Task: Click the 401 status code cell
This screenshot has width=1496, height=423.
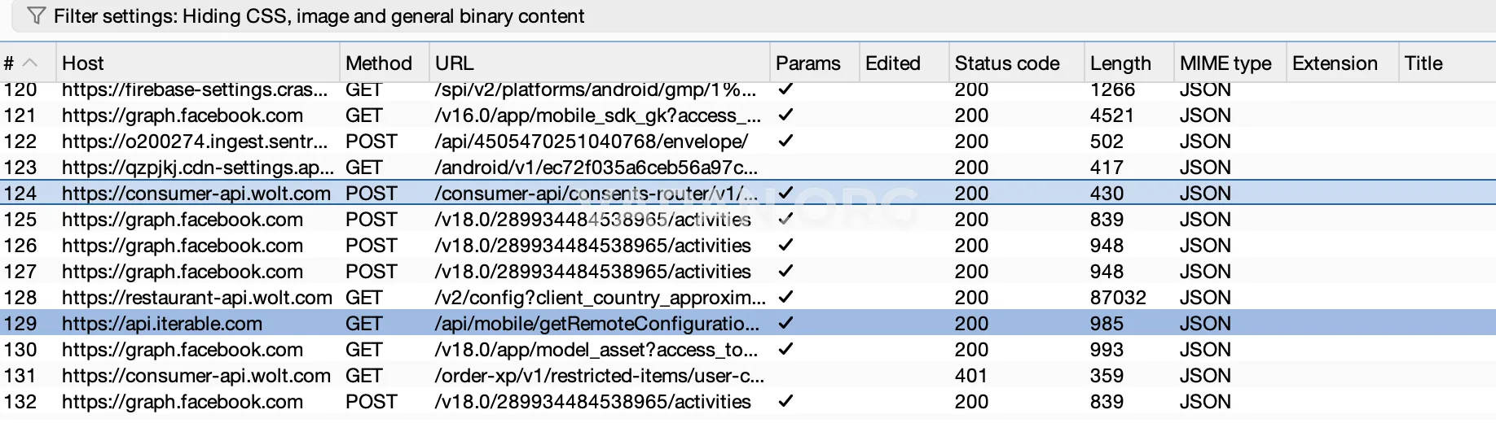Action: click(971, 376)
